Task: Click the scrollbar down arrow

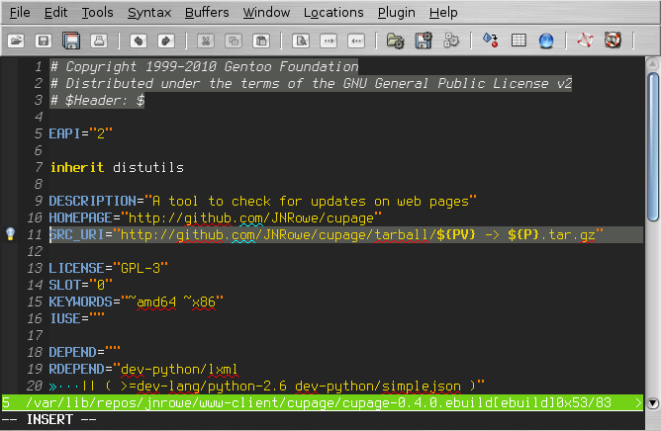Action: coord(653,403)
